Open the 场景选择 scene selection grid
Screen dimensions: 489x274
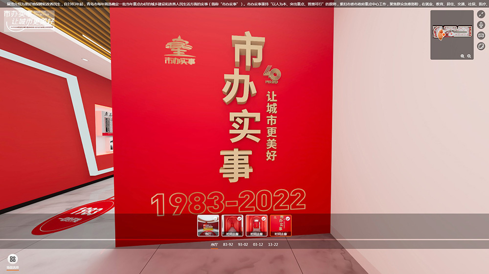pos(13,260)
